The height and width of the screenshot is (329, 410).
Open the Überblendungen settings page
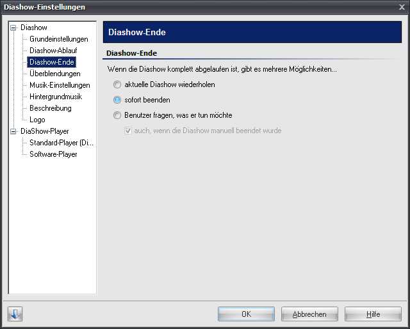(54, 74)
